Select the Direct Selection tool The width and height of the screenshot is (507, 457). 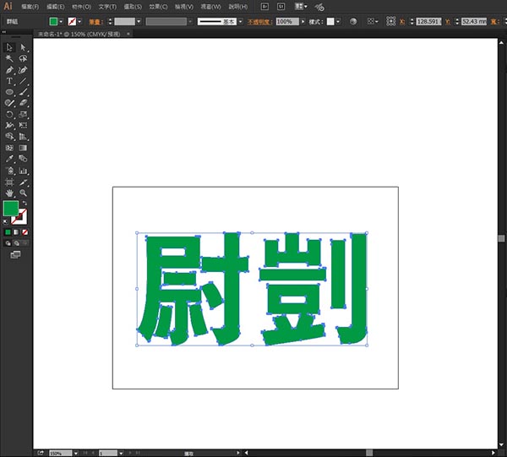point(23,48)
